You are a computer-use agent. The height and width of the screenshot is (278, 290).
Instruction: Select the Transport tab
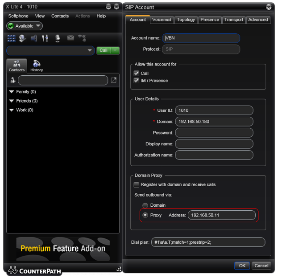[234, 20]
